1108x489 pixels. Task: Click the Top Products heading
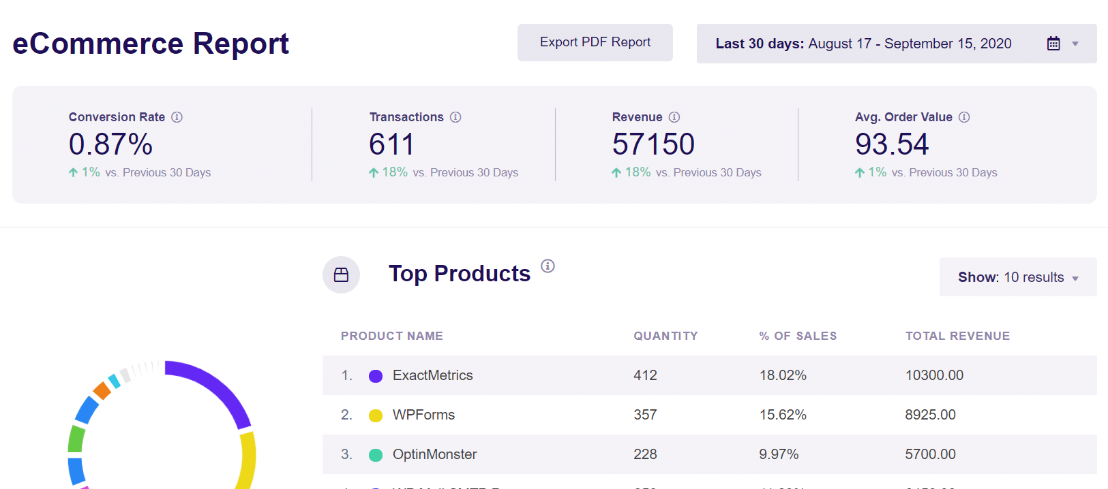[460, 274]
